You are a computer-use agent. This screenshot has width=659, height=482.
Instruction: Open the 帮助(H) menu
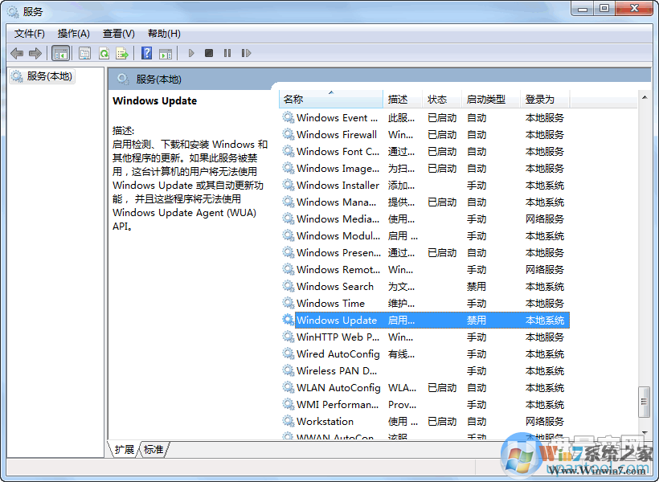[164, 34]
